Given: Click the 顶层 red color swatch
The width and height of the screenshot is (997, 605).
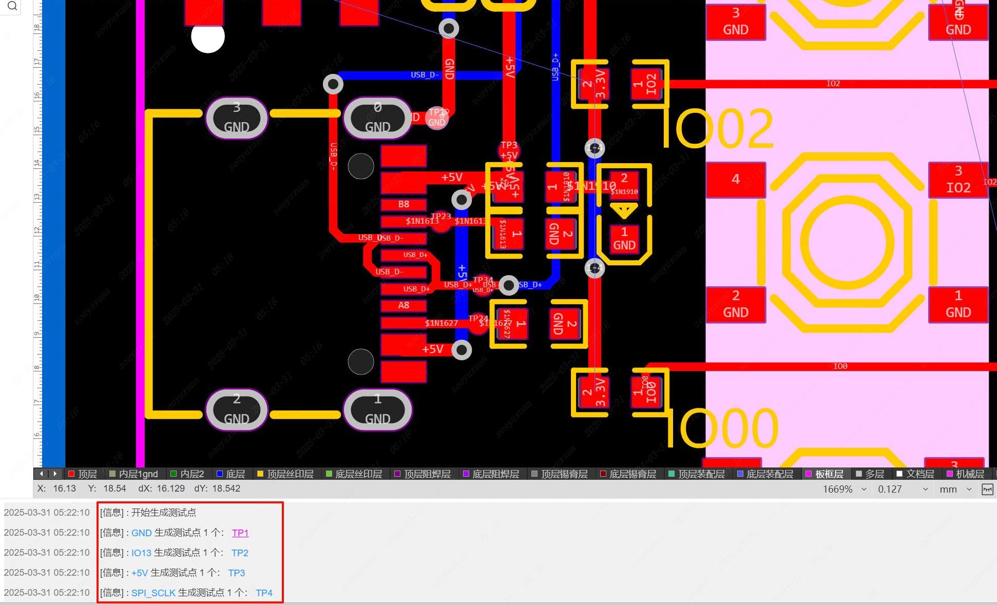Looking at the screenshot, I should (71, 474).
